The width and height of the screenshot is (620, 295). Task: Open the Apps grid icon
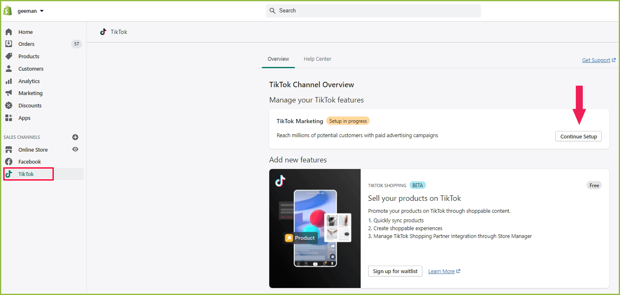tap(9, 118)
